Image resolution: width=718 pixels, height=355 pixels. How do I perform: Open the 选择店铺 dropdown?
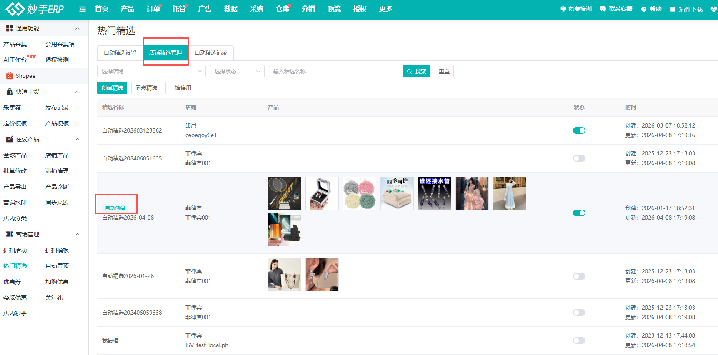click(152, 71)
